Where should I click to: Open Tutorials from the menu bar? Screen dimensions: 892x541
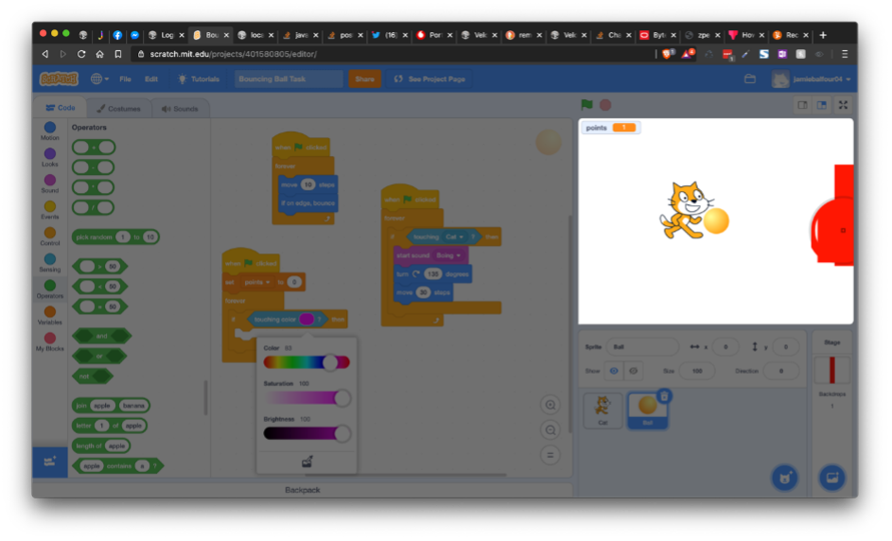199,79
